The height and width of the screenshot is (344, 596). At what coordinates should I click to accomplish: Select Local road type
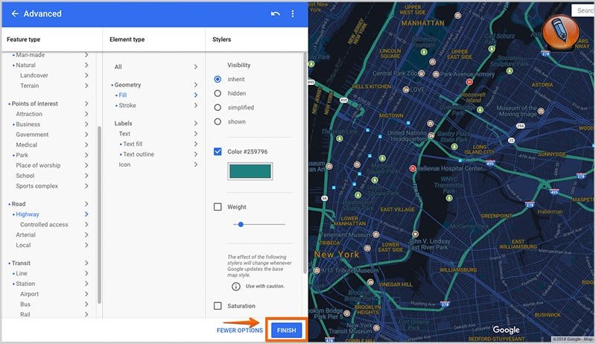pos(23,245)
